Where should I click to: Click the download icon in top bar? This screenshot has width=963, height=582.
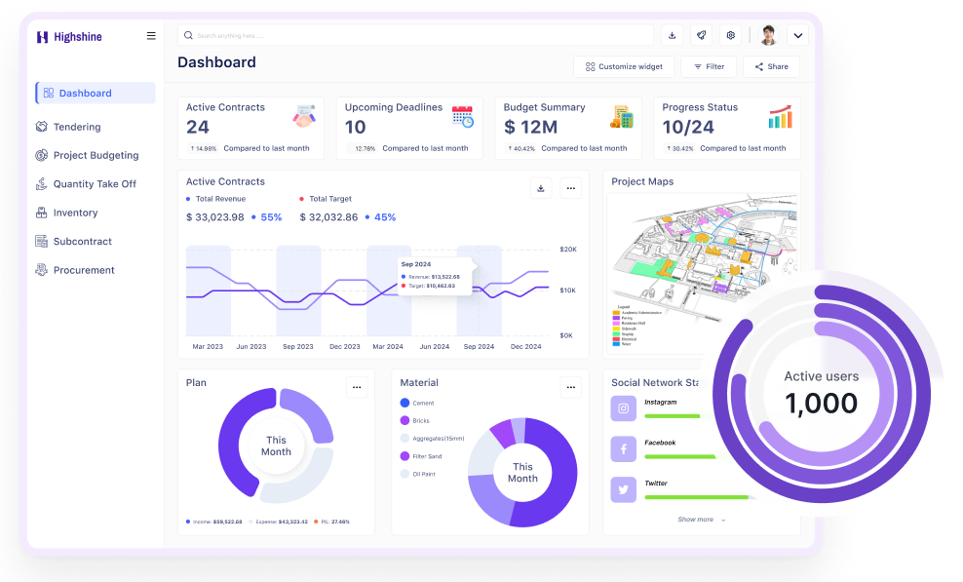coord(672,36)
